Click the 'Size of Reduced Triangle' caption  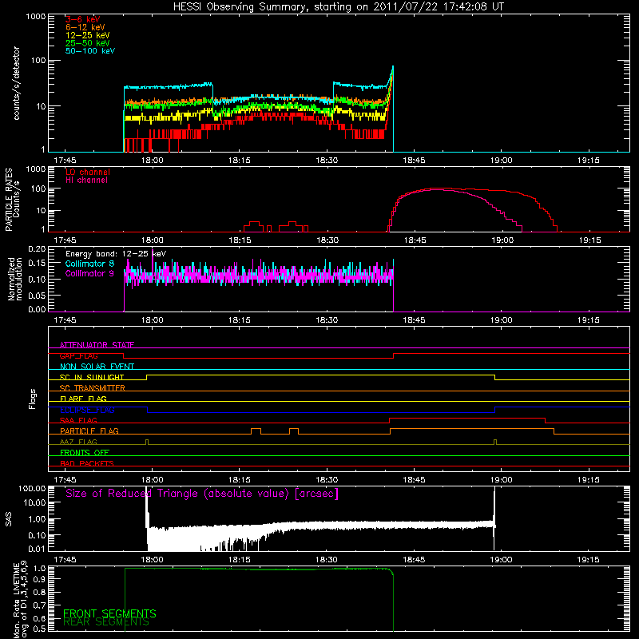[202, 494]
